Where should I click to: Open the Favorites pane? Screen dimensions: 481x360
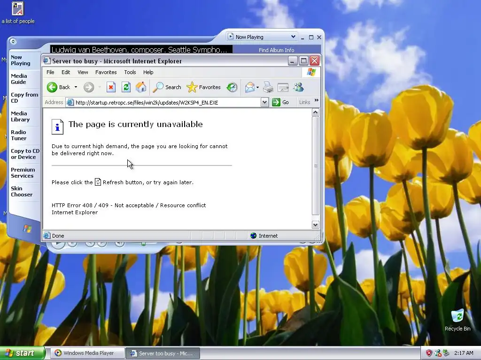click(x=203, y=87)
